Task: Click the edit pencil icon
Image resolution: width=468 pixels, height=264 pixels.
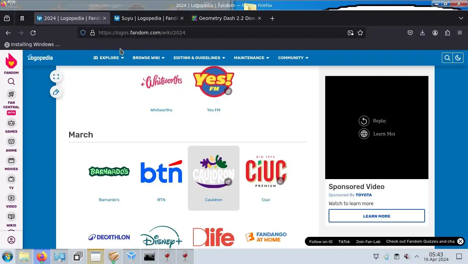Action: (x=56, y=92)
